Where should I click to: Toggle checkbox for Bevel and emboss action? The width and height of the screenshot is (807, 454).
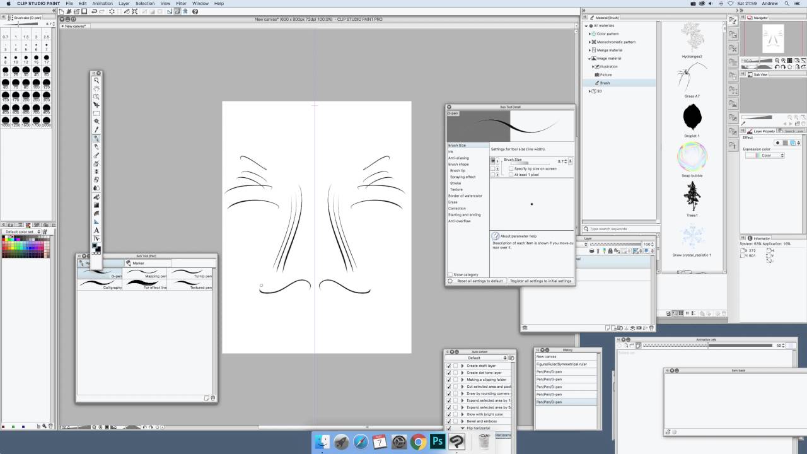[449, 421]
